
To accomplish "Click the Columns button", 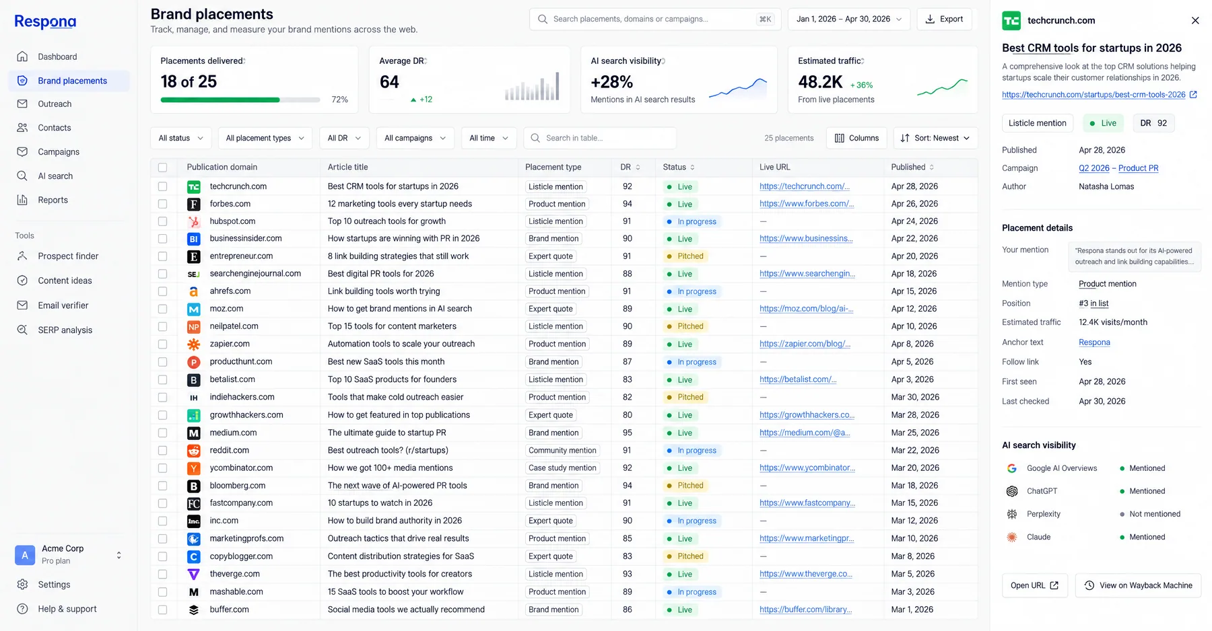I will point(856,138).
